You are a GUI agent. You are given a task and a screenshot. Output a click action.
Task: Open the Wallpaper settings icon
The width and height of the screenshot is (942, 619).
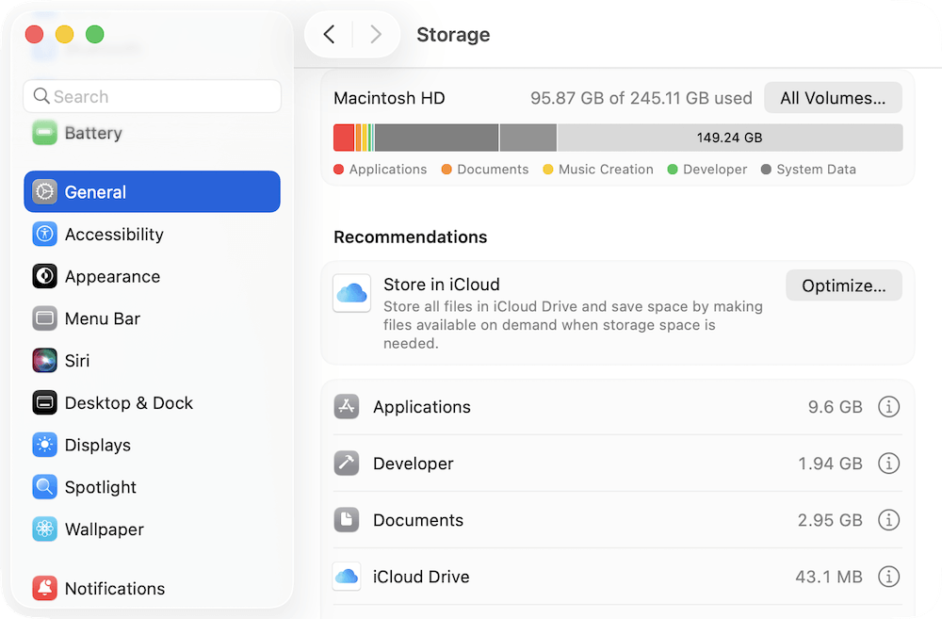tap(43, 529)
